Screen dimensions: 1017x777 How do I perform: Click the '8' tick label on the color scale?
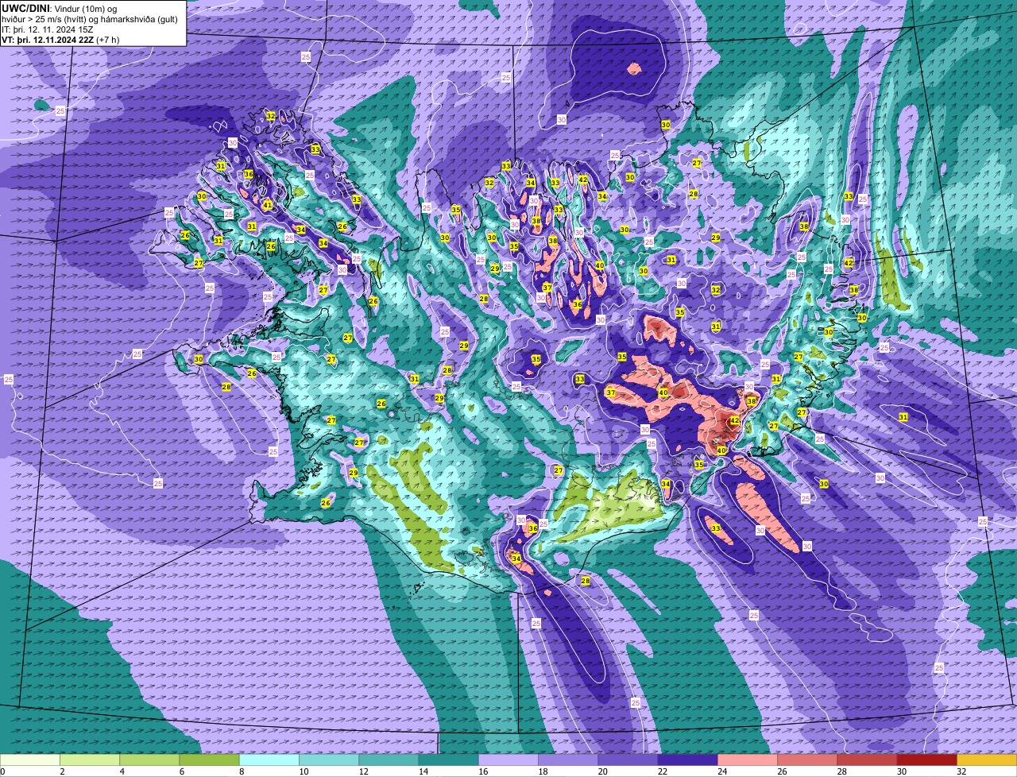click(x=240, y=771)
